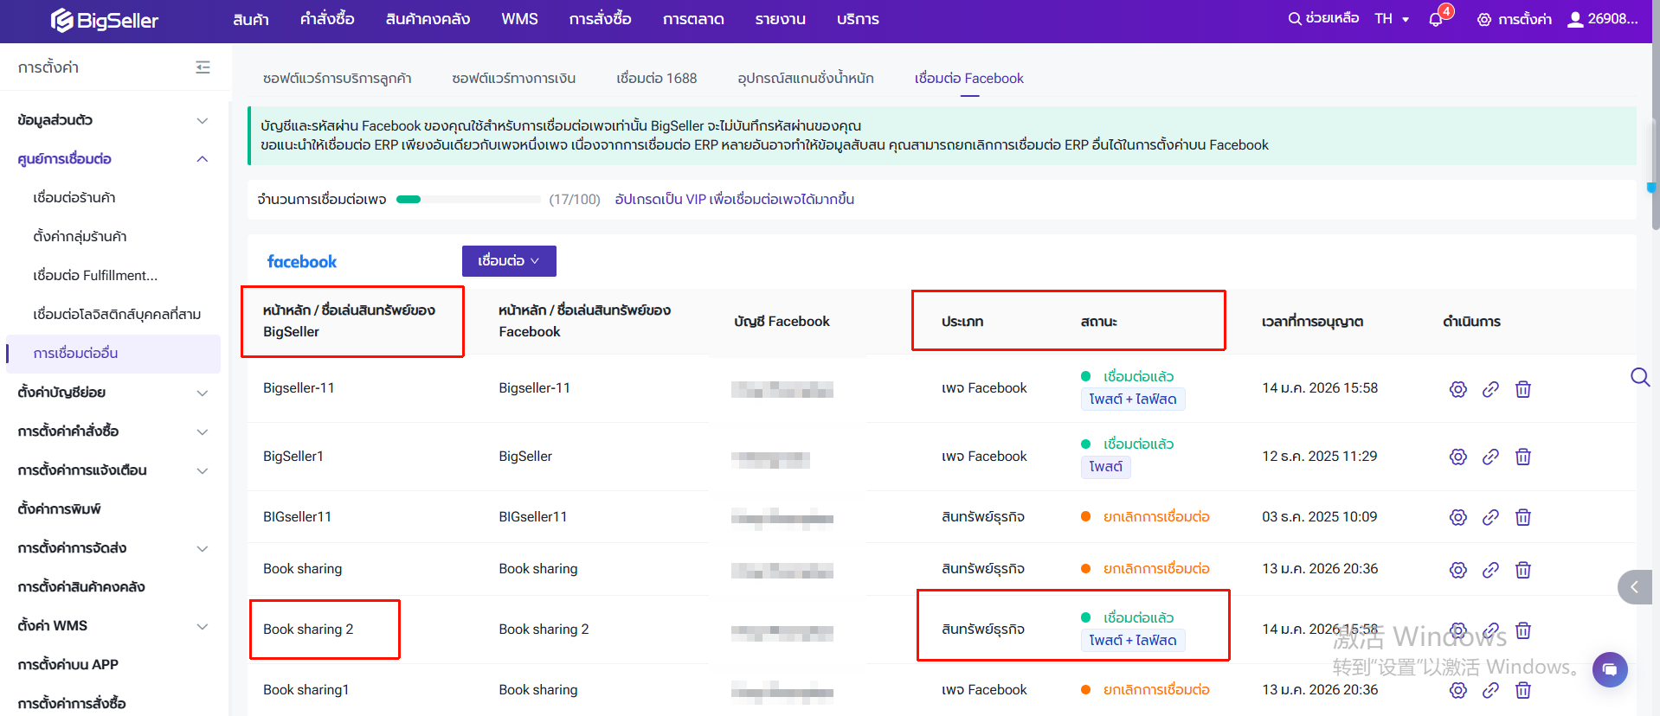The height and width of the screenshot is (716, 1660).
Task: Click link icon for BigSeller1 row
Action: [1489, 457]
